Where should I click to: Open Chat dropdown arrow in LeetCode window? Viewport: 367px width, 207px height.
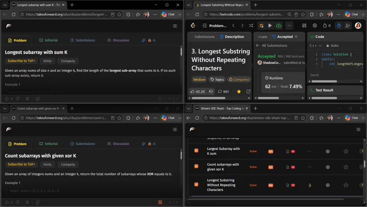[x=363, y=15]
